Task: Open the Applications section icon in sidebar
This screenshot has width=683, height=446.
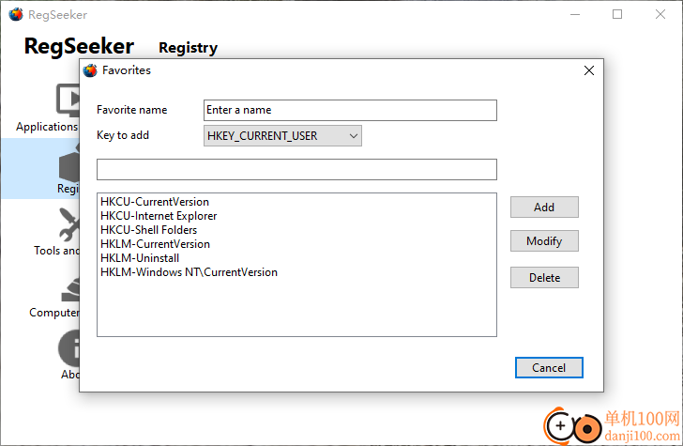Action: pos(68,100)
